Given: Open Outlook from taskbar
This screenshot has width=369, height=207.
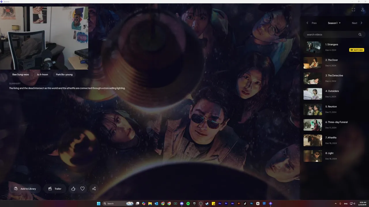Looking at the screenshot, I should click(157, 204).
